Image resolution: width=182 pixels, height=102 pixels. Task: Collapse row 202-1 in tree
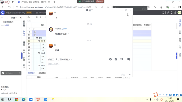coord(39,41)
